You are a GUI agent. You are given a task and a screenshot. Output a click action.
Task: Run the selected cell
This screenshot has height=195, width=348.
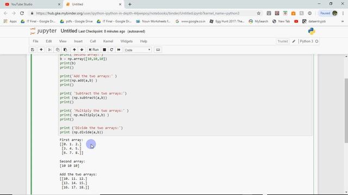pos(94,50)
